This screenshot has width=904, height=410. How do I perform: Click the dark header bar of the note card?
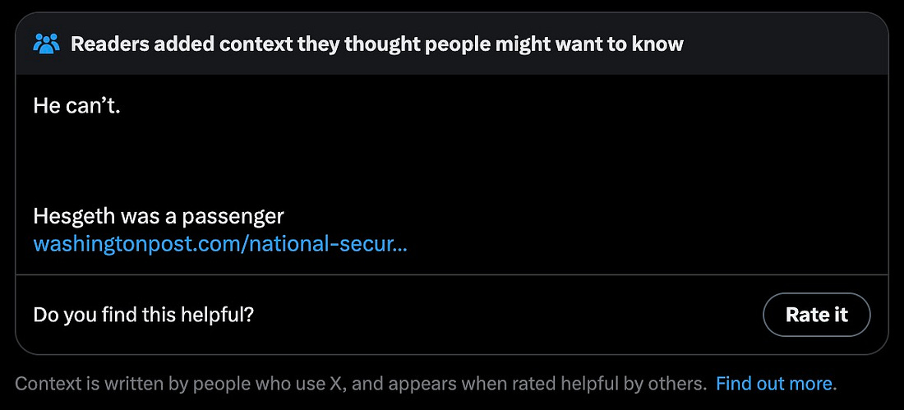pos(781,44)
